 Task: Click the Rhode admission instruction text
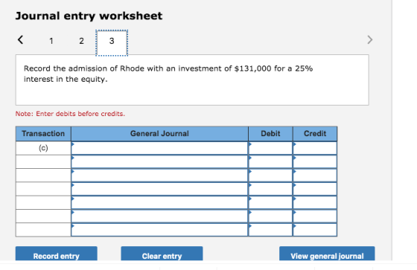168,74
